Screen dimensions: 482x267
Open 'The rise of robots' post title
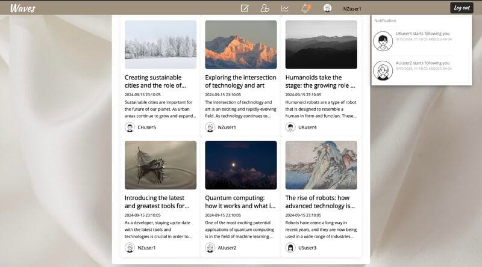click(320, 202)
